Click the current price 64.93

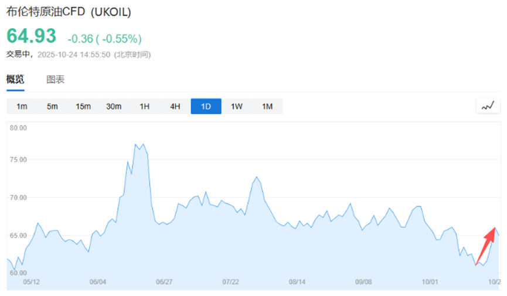coord(32,36)
